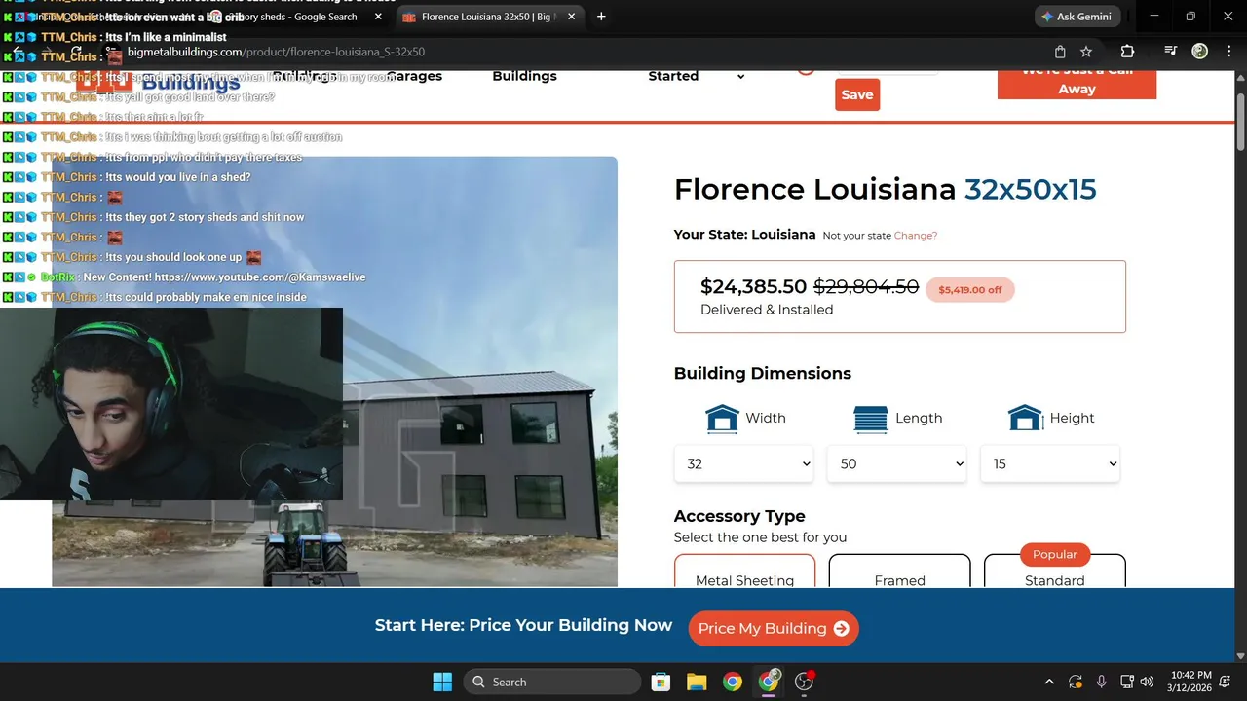Select Framed accessory type
Viewport: 1247px width, 701px height.
pos(899,571)
